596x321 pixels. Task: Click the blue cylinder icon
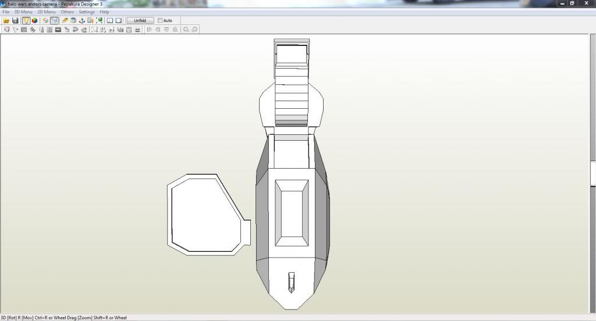[73, 20]
